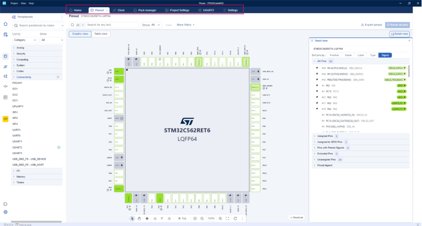Screen dimensions: 422x226
Task: Open the settings gear at sidebar bottom
Action: click(5, 212)
